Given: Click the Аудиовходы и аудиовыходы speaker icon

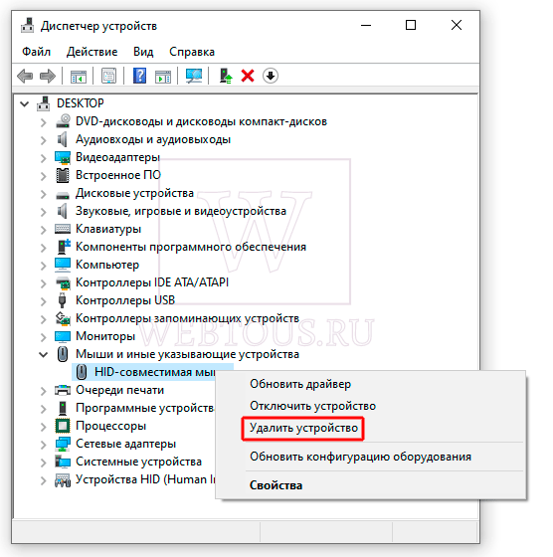Looking at the screenshot, I should [x=63, y=139].
